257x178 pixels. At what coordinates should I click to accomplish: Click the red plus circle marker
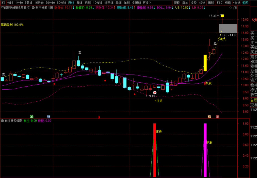tap(155, 93)
